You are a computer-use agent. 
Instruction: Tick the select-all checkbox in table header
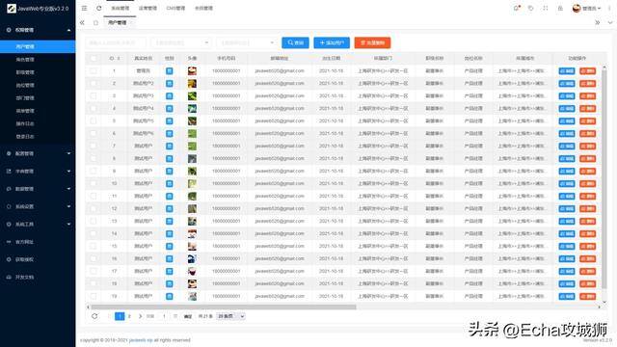94,58
